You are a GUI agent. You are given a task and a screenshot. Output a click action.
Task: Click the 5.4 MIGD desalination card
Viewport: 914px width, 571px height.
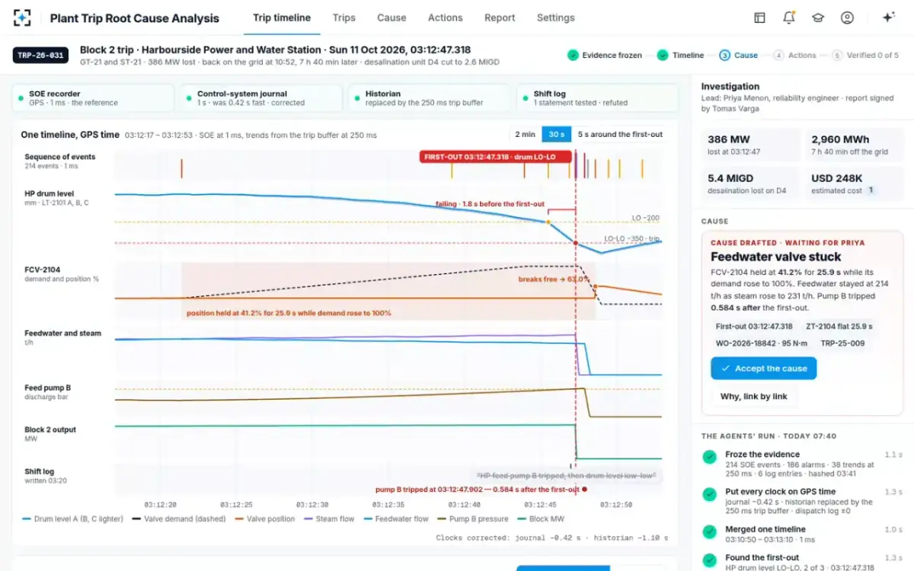tap(749, 183)
